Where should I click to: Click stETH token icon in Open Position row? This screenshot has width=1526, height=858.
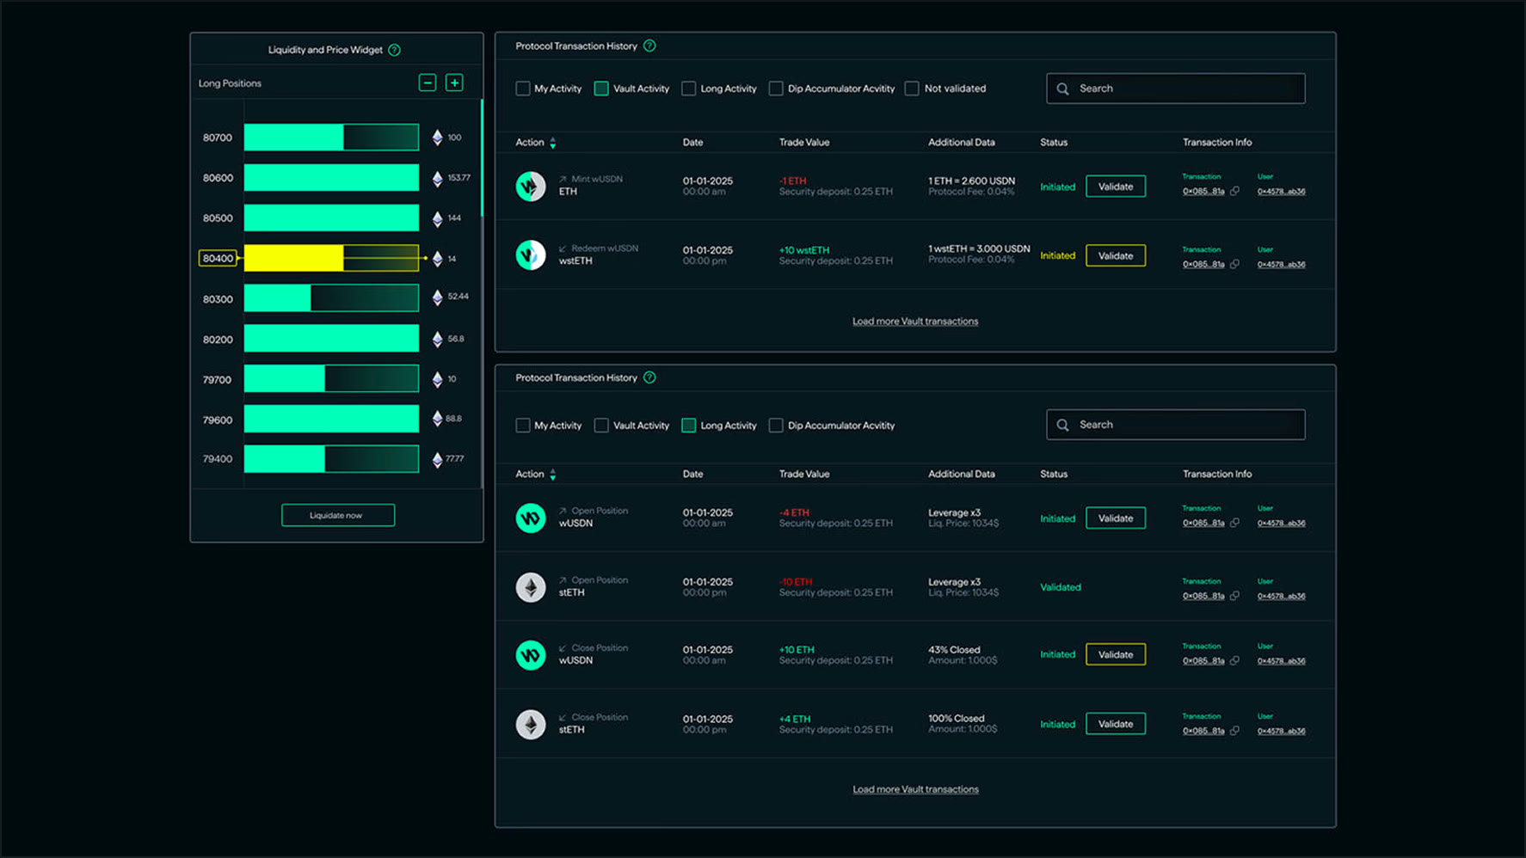point(531,587)
